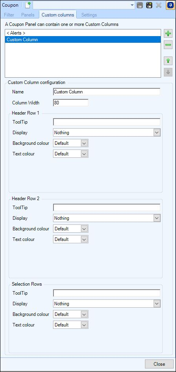
Task: Switch to the Settings tab
Action: point(89,15)
